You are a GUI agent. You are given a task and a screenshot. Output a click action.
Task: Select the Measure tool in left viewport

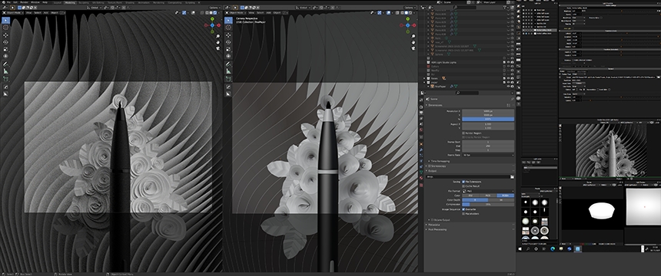click(x=5, y=71)
